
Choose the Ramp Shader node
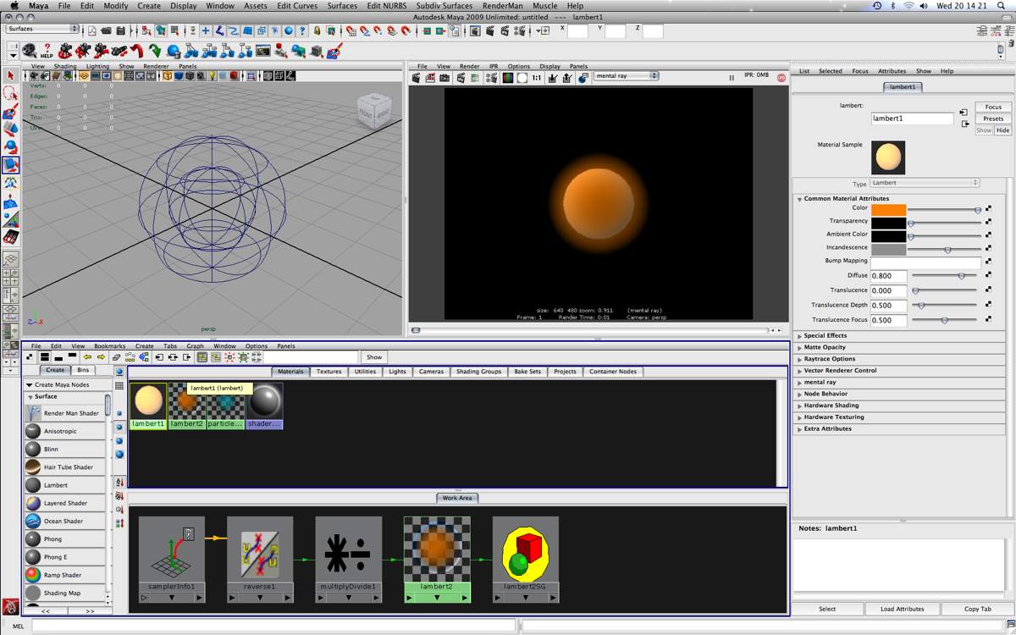pyautogui.click(x=33, y=575)
